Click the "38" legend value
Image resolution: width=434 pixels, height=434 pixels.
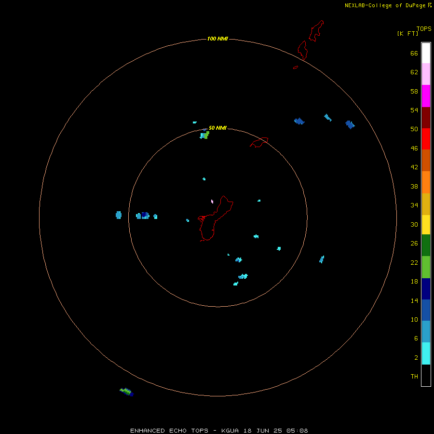point(414,186)
